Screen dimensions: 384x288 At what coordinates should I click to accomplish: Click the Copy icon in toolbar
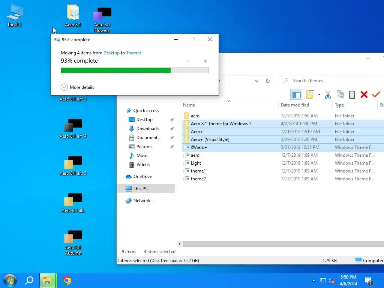(x=340, y=94)
